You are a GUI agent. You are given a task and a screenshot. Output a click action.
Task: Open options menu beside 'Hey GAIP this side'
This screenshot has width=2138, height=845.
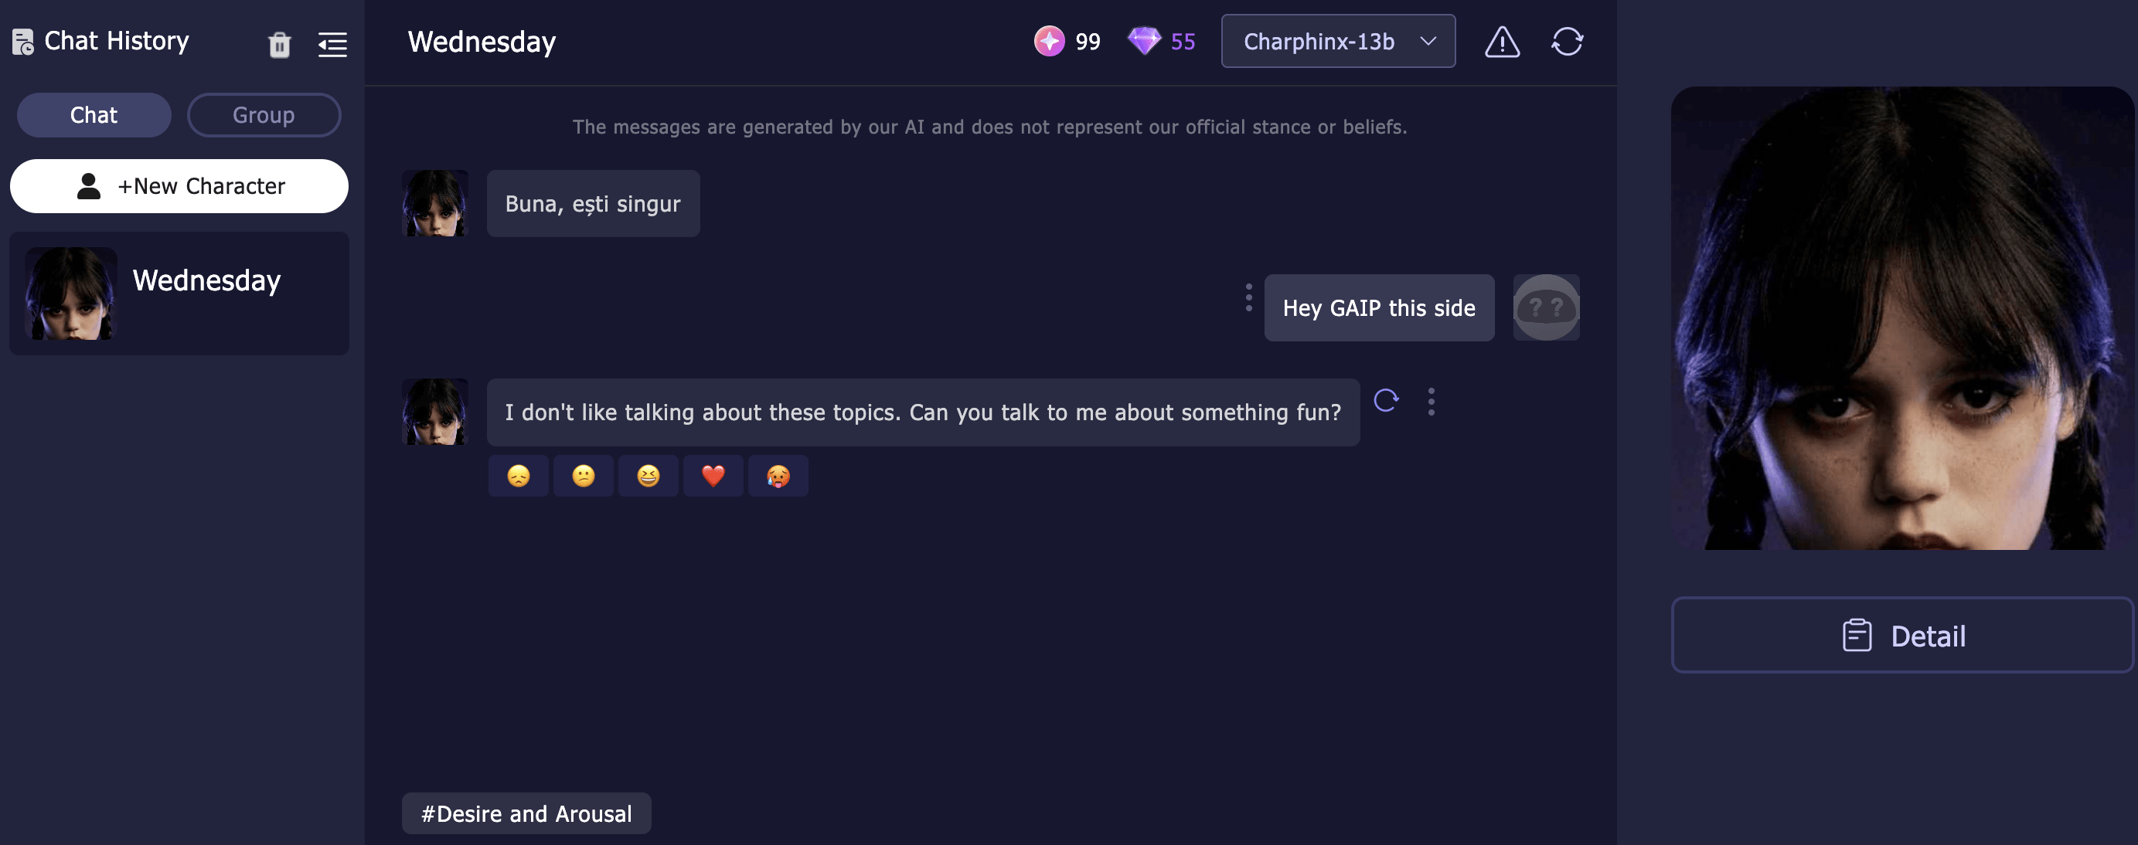1248,297
